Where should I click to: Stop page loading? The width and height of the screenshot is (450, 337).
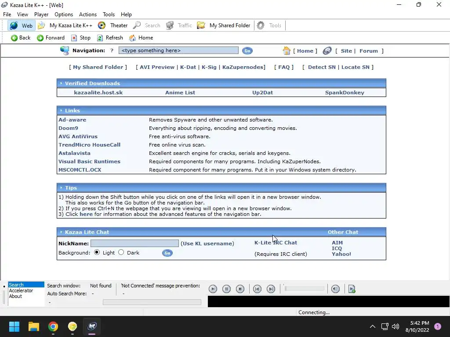click(x=81, y=38)
